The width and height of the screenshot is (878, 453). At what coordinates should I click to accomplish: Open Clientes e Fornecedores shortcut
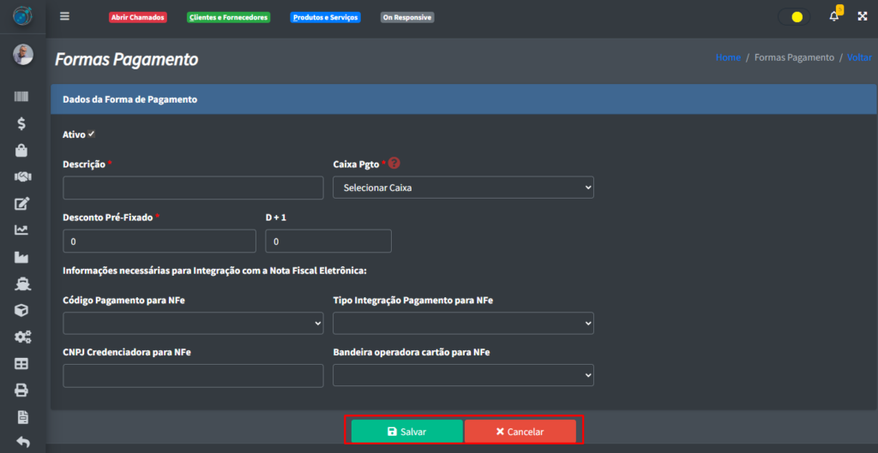pos(228,17)
